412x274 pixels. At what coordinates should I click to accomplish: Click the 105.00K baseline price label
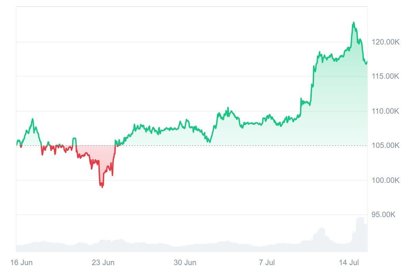pos(385,146)
